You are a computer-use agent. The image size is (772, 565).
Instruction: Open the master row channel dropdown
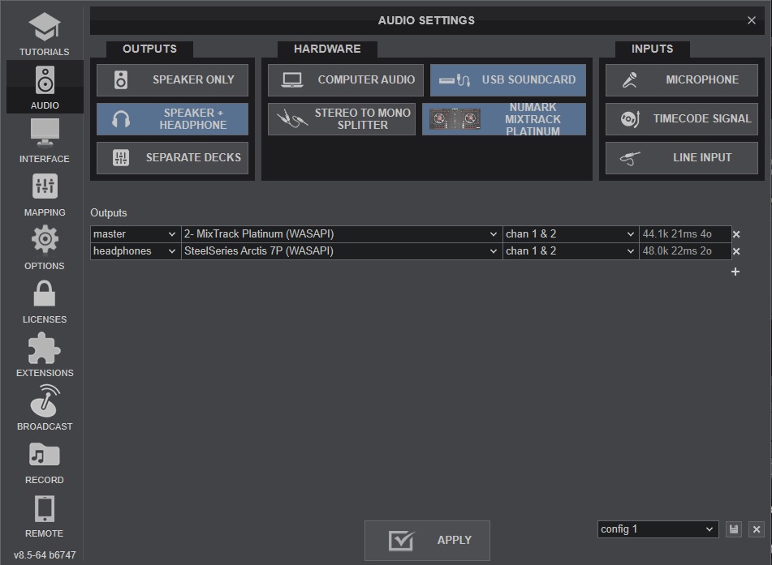point(571,234)
